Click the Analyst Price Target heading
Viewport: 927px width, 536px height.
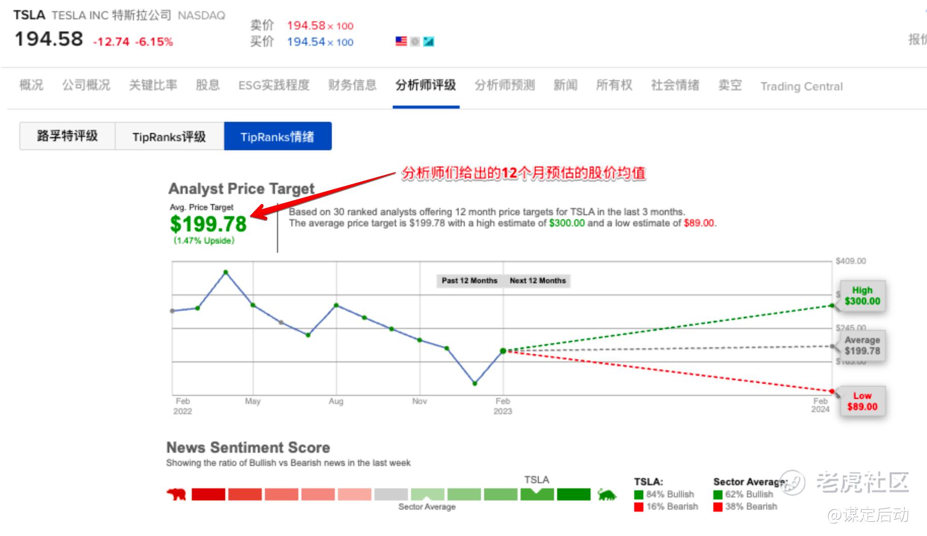[x=242, y=189]
